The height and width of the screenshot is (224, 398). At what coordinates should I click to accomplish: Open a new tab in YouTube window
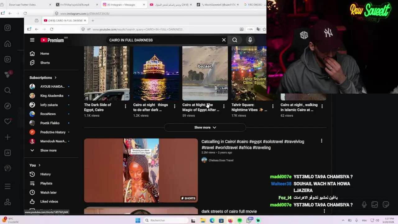click(93, 21)
